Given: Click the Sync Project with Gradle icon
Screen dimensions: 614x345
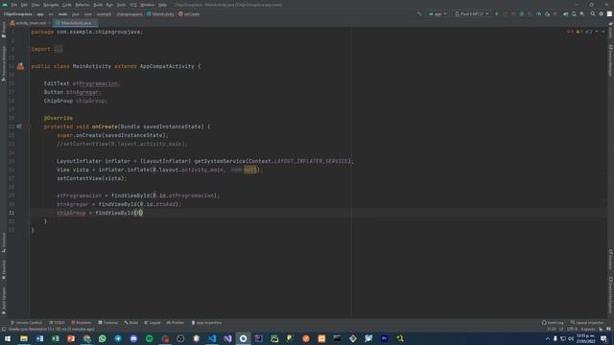Looking at the screenshot, I should (x=565, y=13).
